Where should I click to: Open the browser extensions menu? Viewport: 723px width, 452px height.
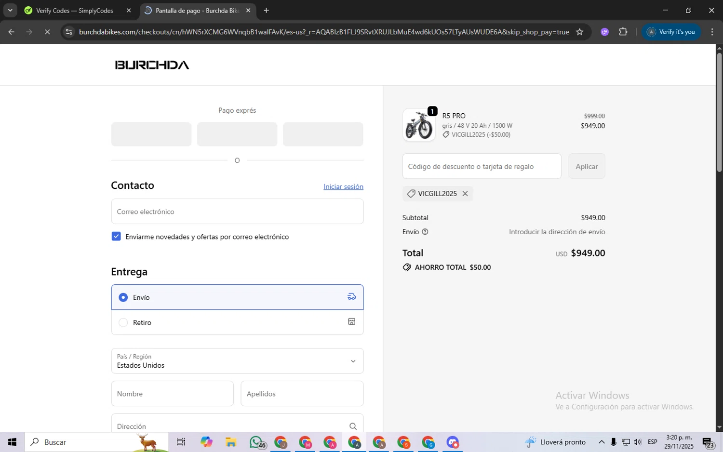click(x=623, y=32)
